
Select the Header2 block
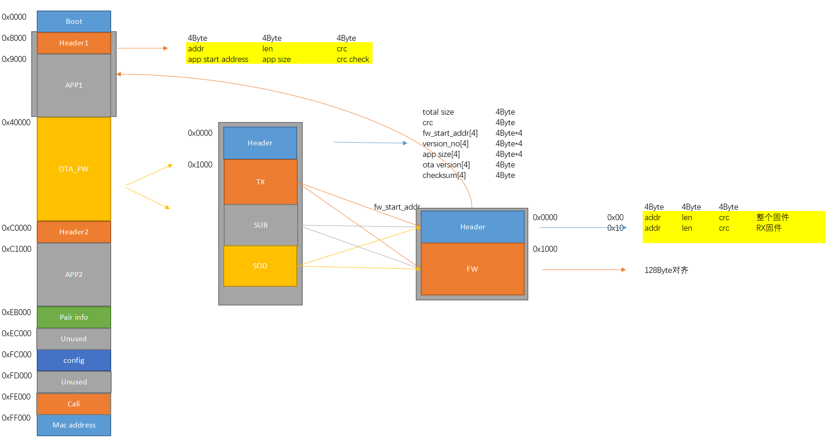[x=74, y=232]
